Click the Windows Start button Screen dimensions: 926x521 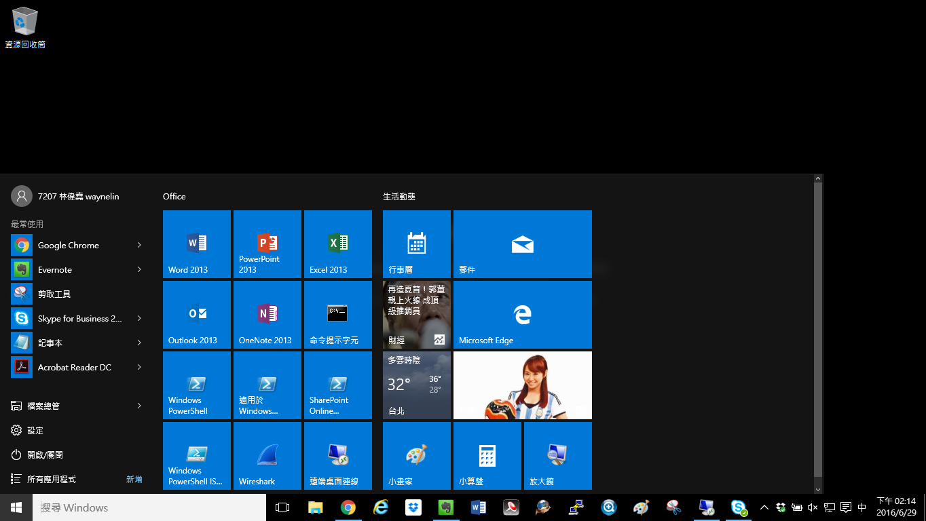[16, 507]
